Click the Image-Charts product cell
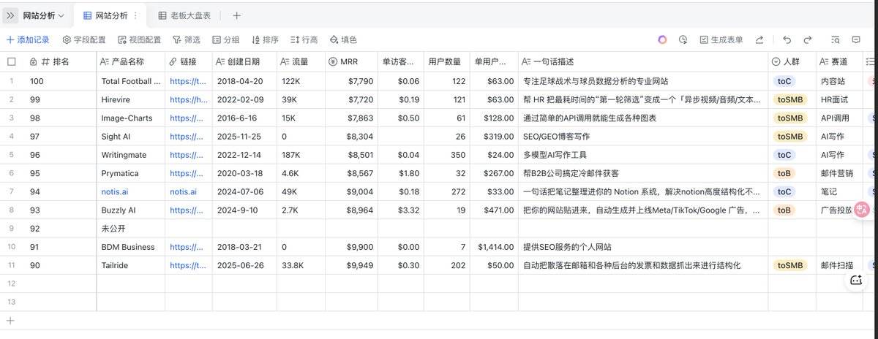878x339 pixels. coord(130,118)
